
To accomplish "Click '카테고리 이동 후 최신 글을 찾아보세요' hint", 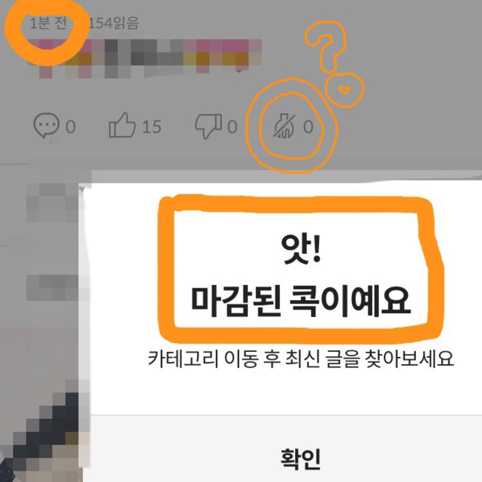I will tap(301, 358).
